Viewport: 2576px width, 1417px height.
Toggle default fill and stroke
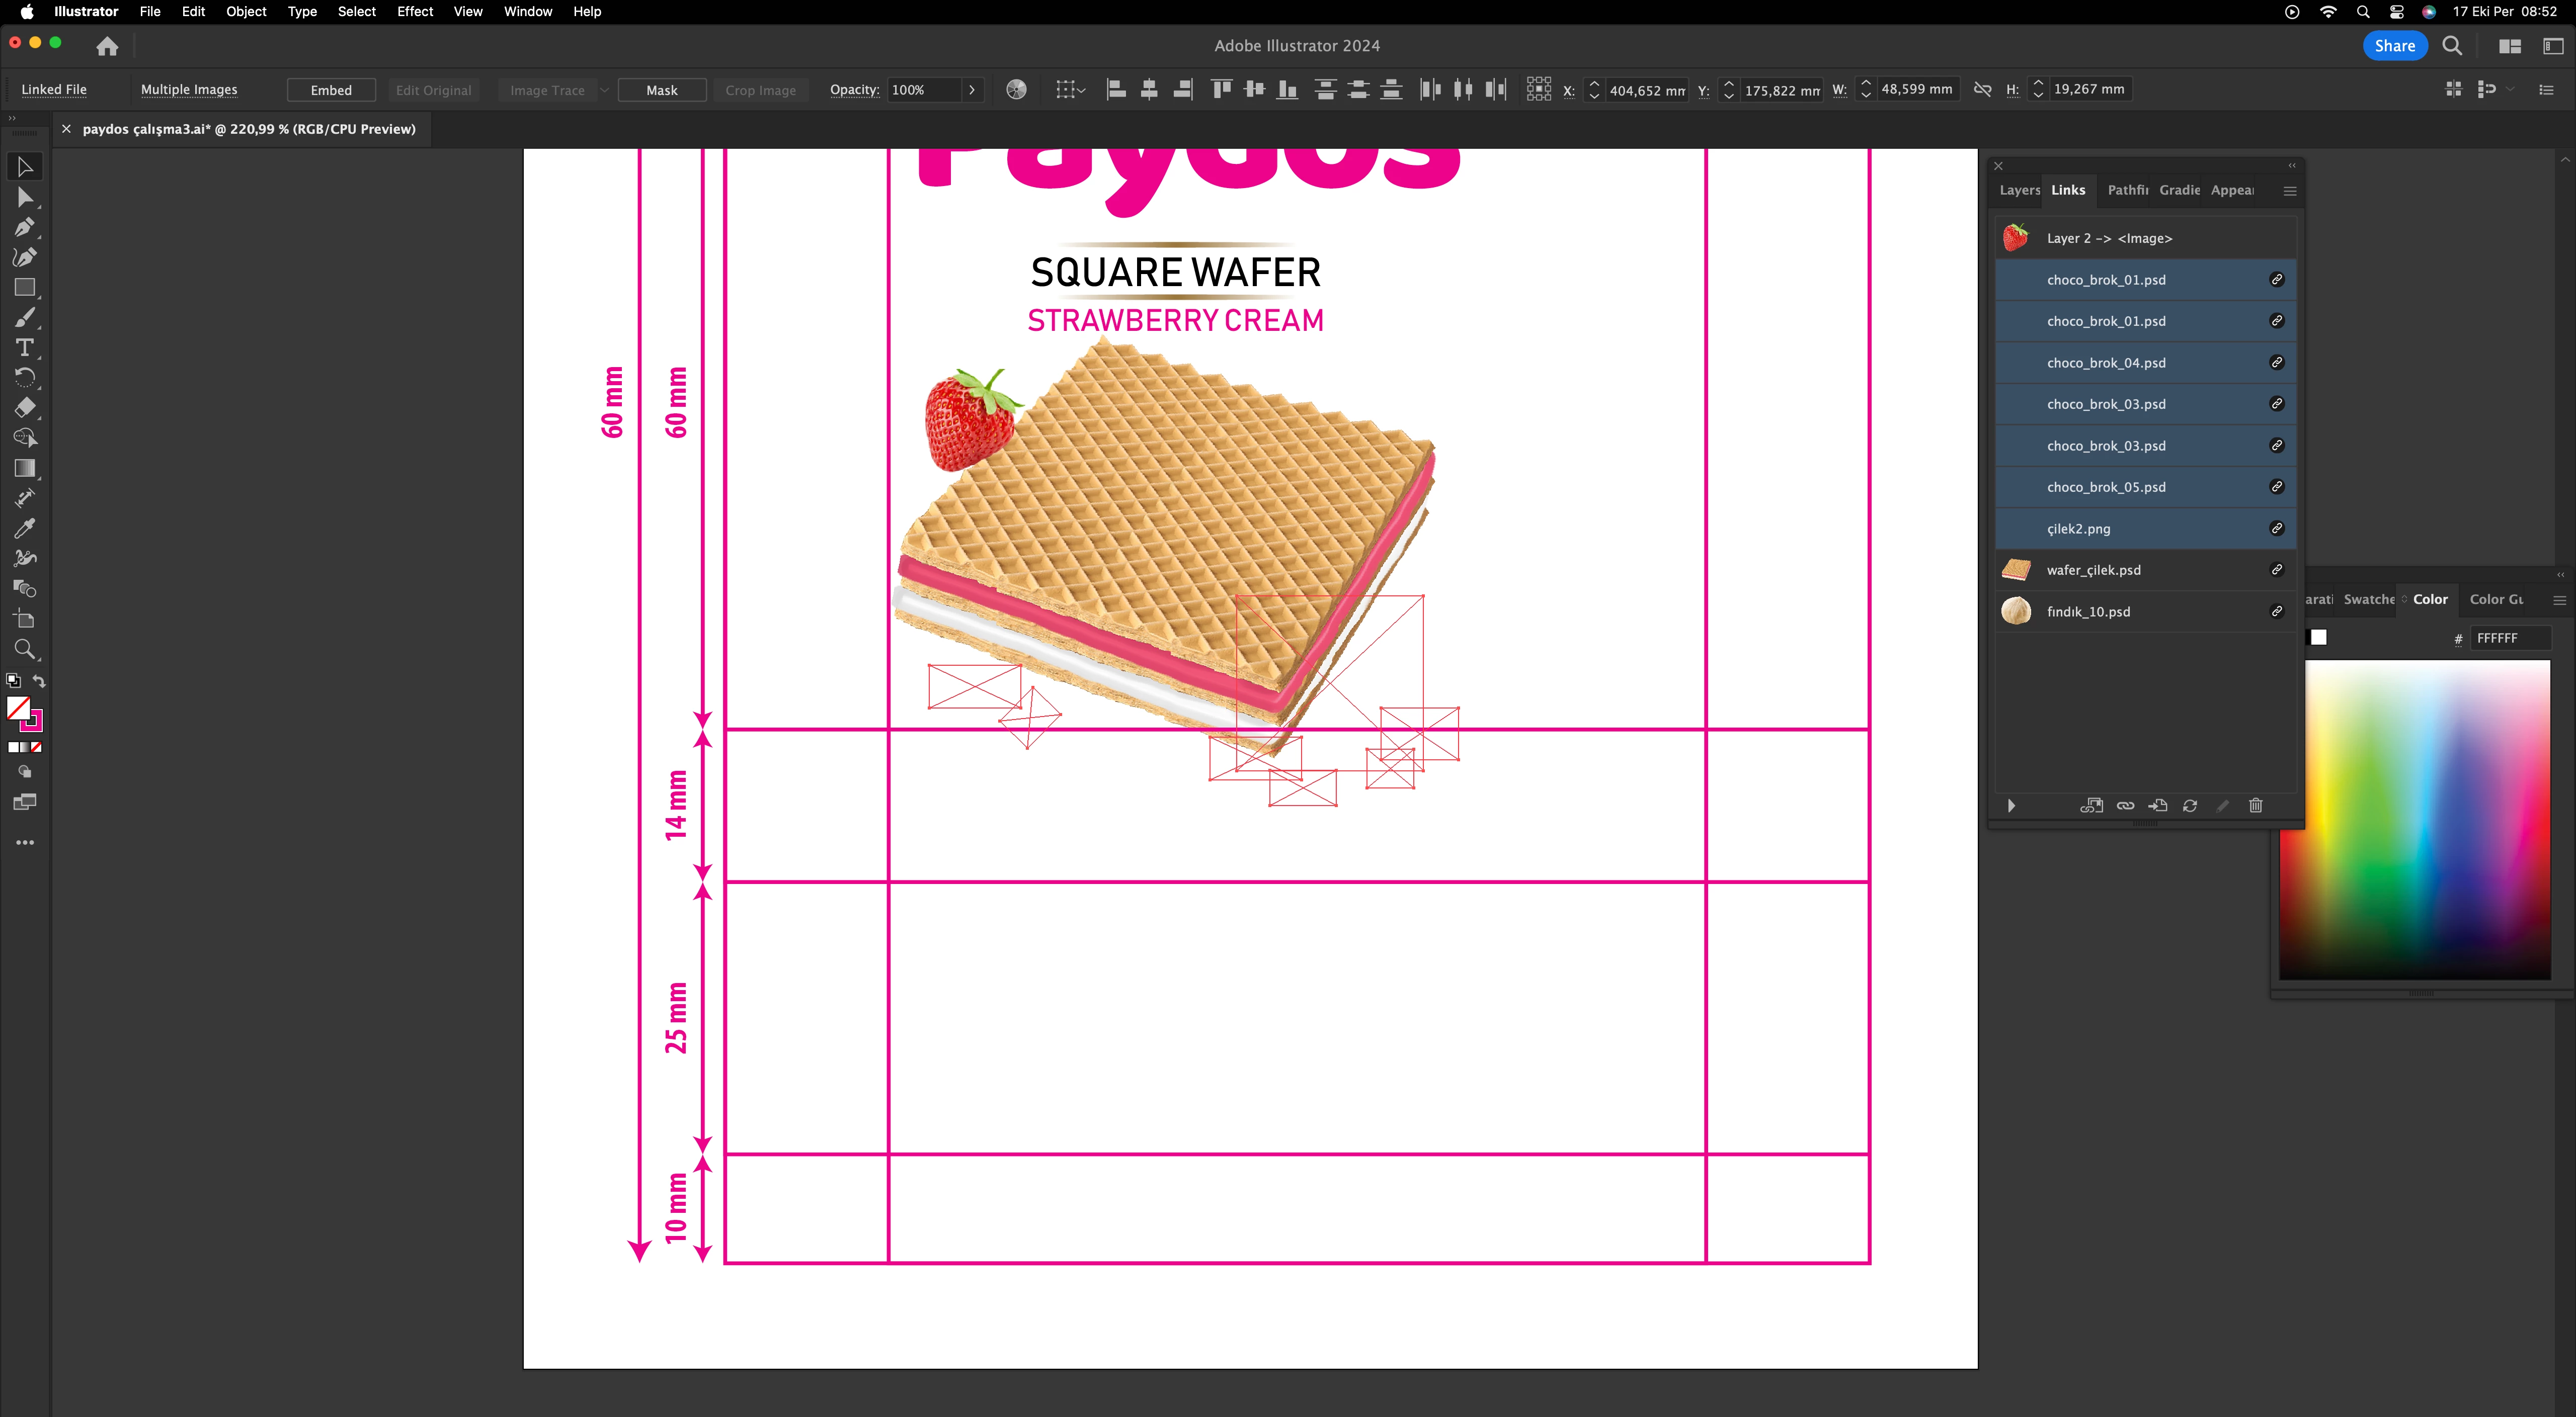tap(13, 680)
